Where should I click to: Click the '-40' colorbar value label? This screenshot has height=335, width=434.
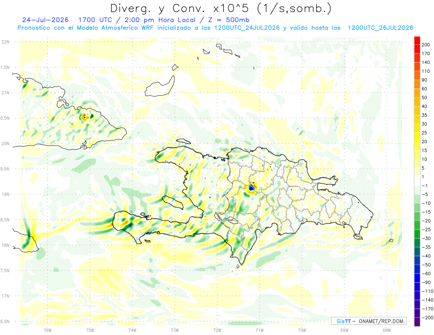coord(427,256)
